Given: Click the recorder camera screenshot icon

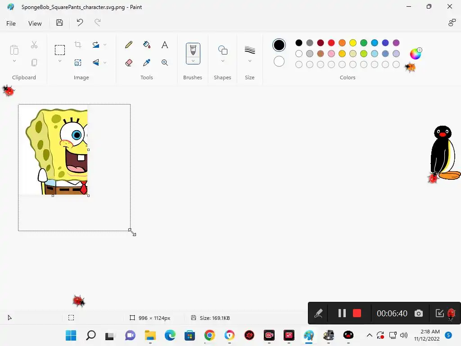Looking at the screenshot, I should (x=419, y=313).
